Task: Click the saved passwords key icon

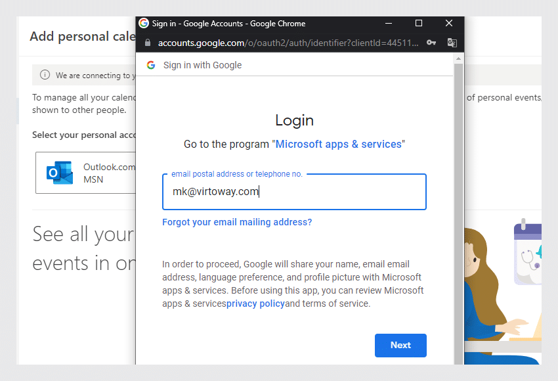Action: click(x=431, y=43)
